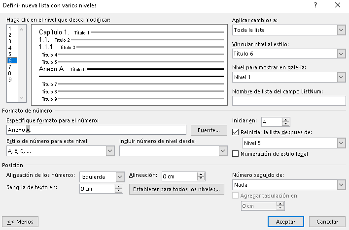The width and height of the screenshot is (349, 230).
Task: Click the '1.1.1.' Título 3 preview line
Action: click(x=131, y=47)
